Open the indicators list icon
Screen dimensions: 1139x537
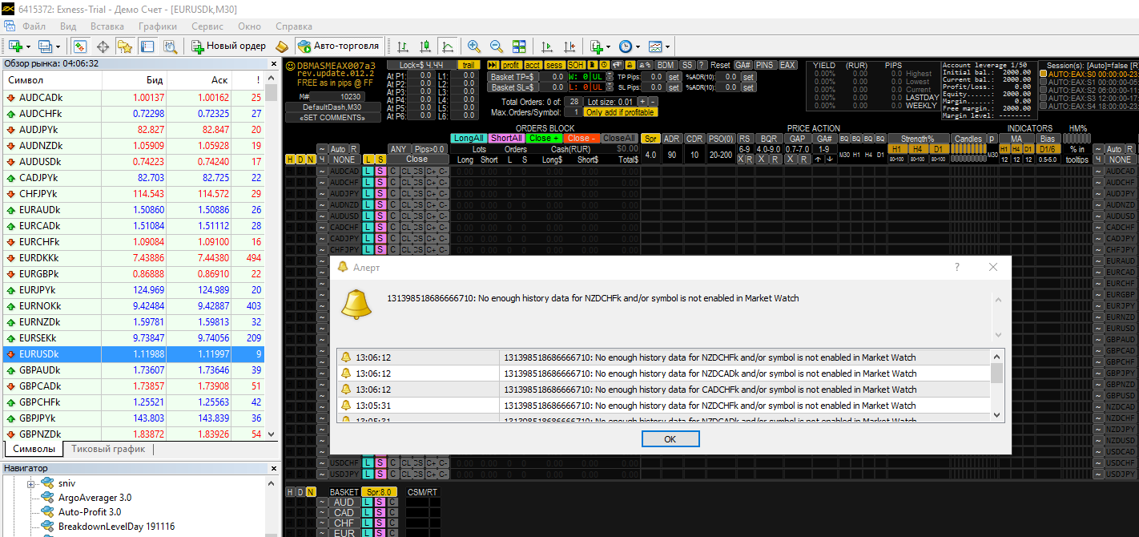(x=595, y=46)
